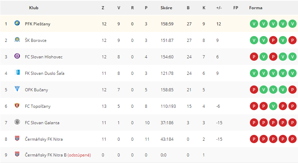Viewport: 298px width, 163px height.
Task: Select Čermáňsky FK Nitra crest in row 8
Action: (x=17, y=138)
